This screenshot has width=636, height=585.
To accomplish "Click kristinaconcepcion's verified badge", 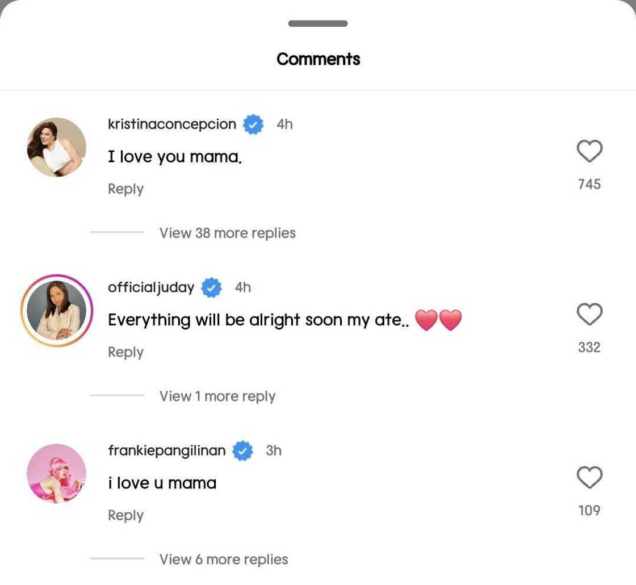I will [x=253, y=124].
